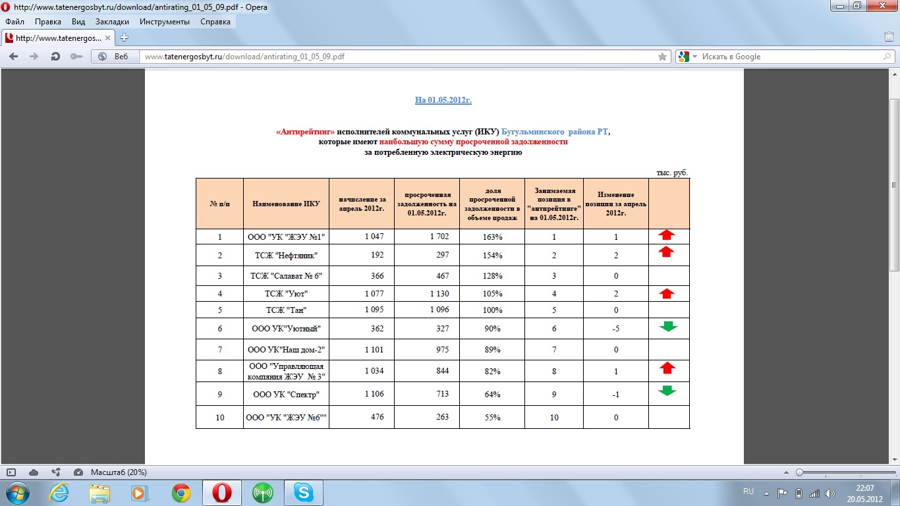Bookmark page with the star icon

pos(662,57)
